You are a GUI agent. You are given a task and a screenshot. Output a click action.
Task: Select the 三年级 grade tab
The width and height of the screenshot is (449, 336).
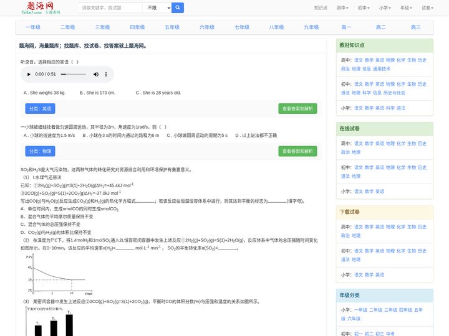(x=102, y=27)
